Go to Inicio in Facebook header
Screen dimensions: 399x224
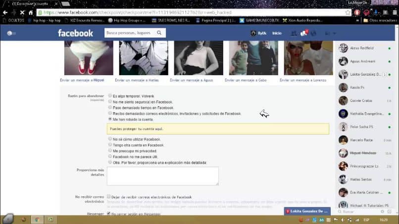coord(277,33)
